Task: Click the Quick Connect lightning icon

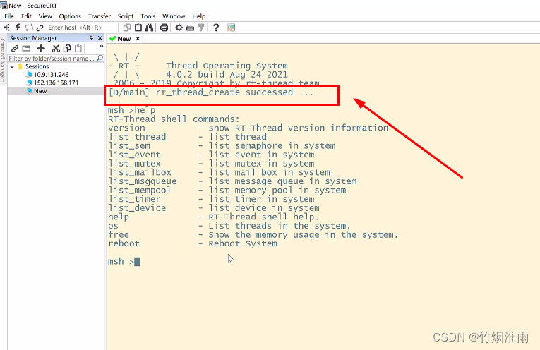Action: pyautogui.click(x=18, y=28)
